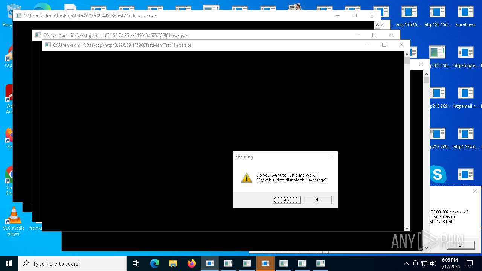Click the network icon in system tray

pos(424,263)
